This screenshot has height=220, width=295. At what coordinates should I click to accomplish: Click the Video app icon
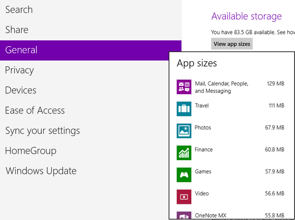[x=184, y=197]
